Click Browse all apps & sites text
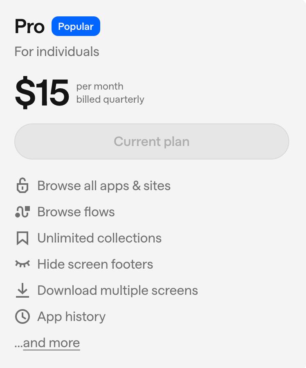Image resolution: width=306 pixels, height=368 pixels. 104,186
